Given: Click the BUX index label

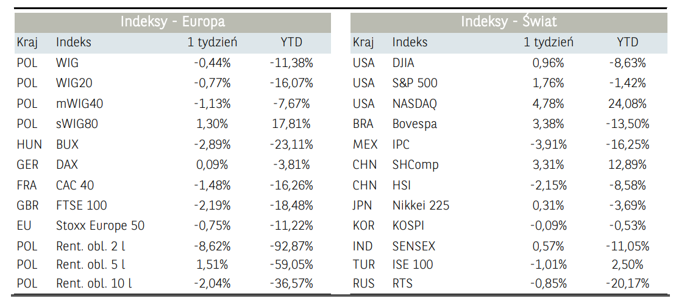Looking at the screenshot, I should (x=67, y=144).
